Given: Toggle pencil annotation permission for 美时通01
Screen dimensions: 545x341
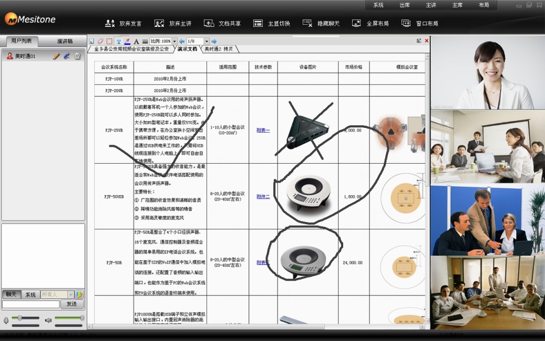Looking at the screenshot, I should pyautogui.click(x=56, y=56).
